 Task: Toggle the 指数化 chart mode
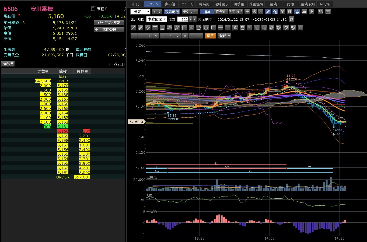[221, 12]
